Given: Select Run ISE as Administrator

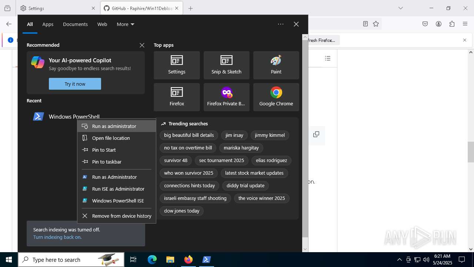Looking at the screenshot, I should (117, 189).
